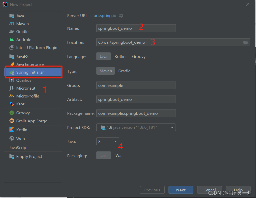
Task: Switch Language to Groovy option
Action: tap(139, 56)
